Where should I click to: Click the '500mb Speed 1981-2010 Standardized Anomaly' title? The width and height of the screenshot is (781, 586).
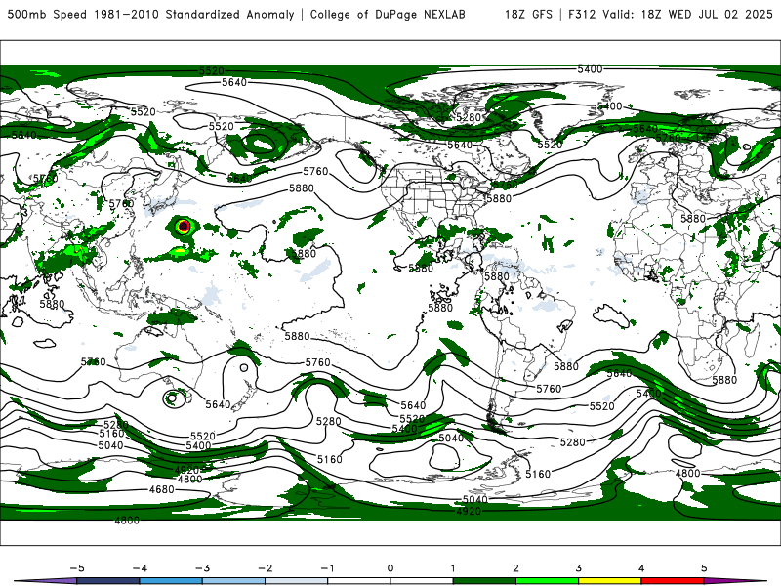click(x=150, y=14)
